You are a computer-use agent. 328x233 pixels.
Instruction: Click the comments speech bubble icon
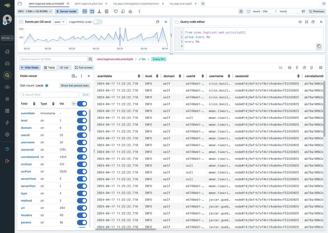pyautogui.click(x=123, y=11)
